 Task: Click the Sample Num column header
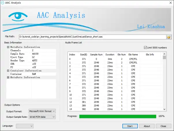point(96,55)
